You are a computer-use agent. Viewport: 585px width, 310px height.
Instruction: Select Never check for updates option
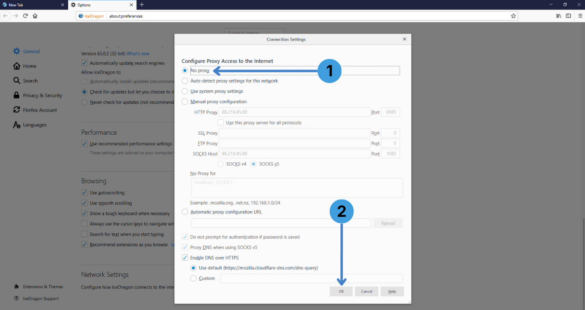84,102
